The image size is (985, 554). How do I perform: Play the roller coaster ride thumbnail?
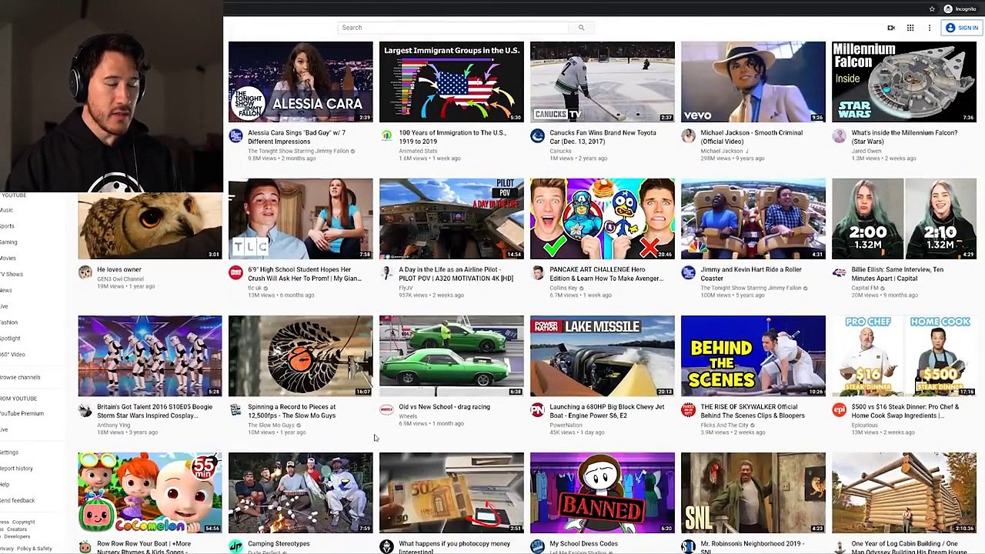753,219
